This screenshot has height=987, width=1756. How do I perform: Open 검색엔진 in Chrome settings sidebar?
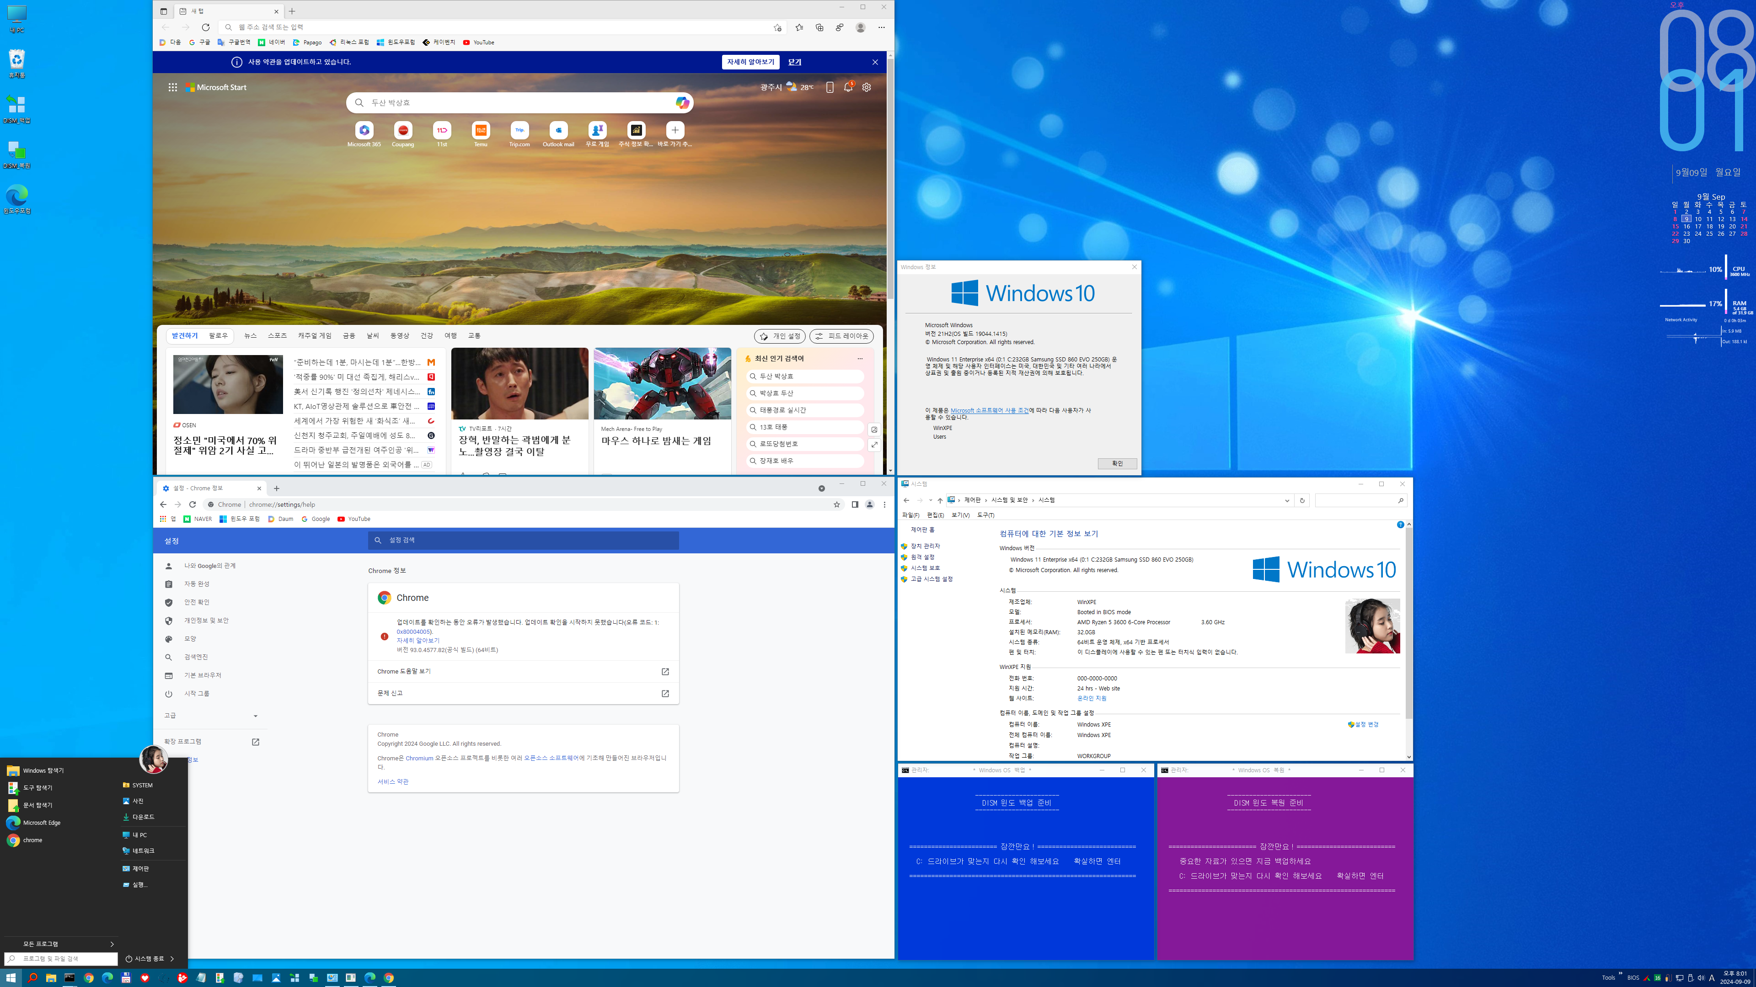pyautogui.click(x=196, y=658)
